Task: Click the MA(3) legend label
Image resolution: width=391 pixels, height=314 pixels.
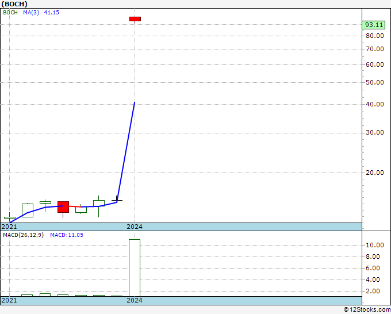Action: 31,13
